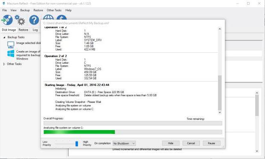Open the settings gears toolbar icon
This screenshot has width=265, height=159.
pyautogui.click(x=20, y=20)
